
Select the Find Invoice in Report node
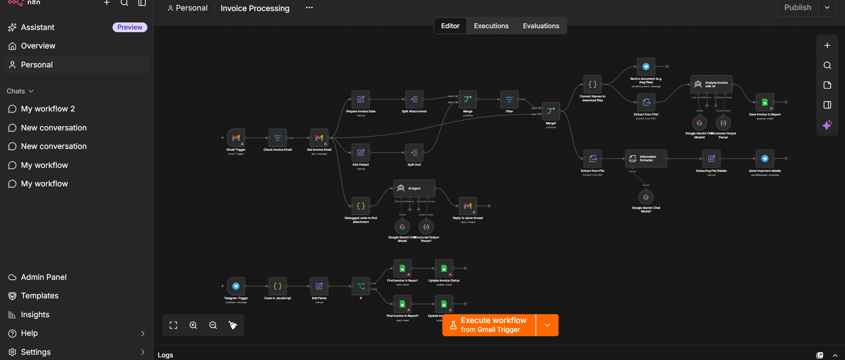pyautogui.click(x=402, y=268)
